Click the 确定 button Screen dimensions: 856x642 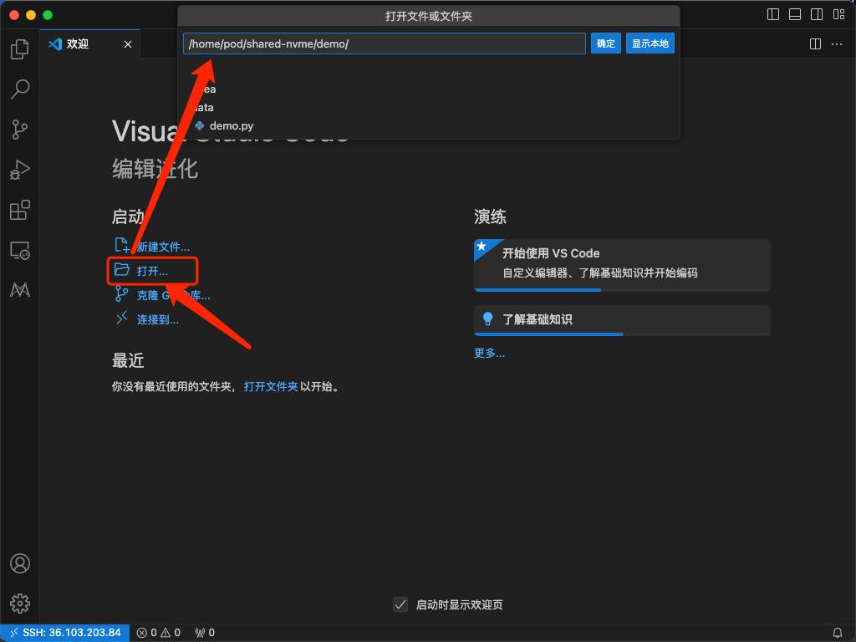click(x=605, y=43)
